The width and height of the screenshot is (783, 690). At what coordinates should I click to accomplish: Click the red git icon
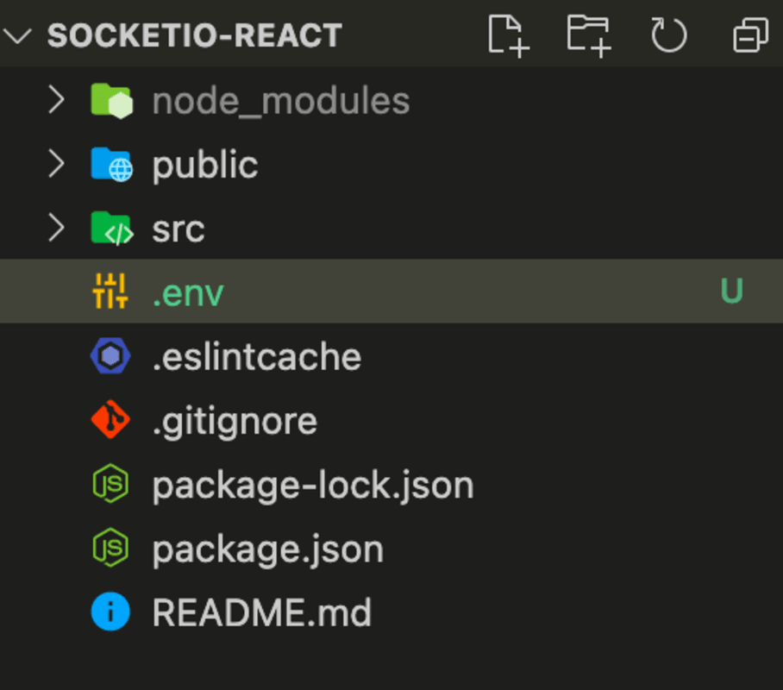(x=110, y=420)
